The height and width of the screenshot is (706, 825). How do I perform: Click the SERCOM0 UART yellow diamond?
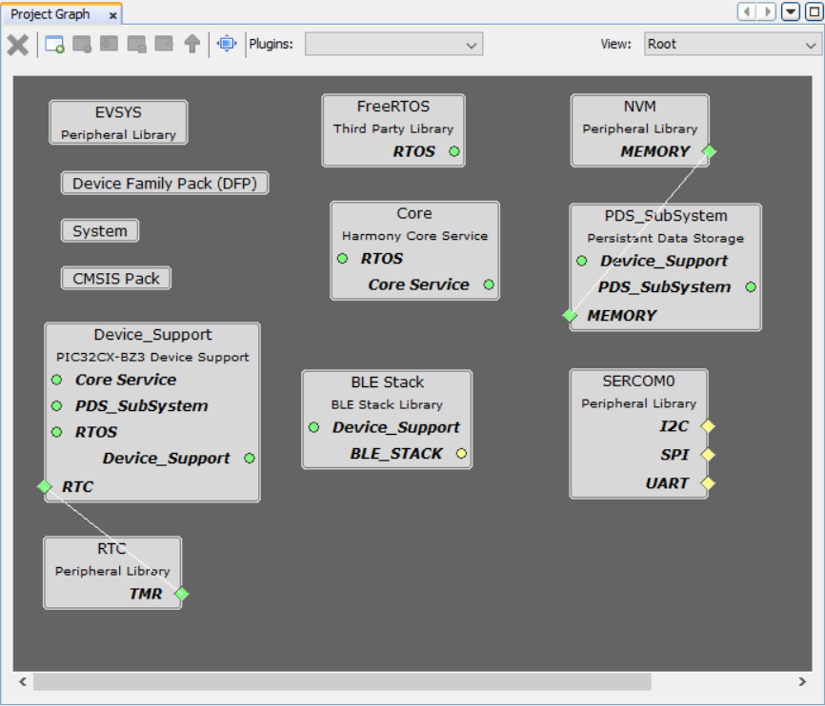(x=707, y=483)
